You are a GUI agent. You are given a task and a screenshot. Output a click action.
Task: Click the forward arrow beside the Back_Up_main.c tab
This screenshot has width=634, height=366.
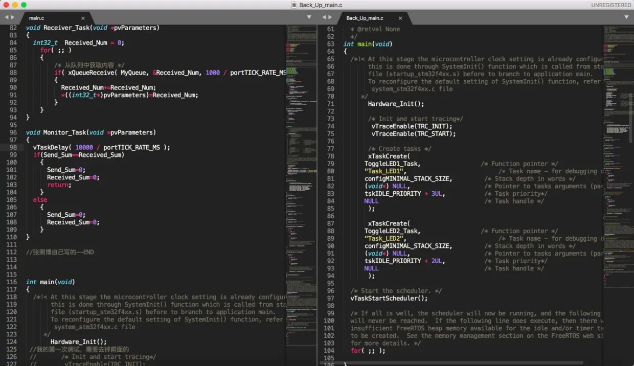[330, 17]
